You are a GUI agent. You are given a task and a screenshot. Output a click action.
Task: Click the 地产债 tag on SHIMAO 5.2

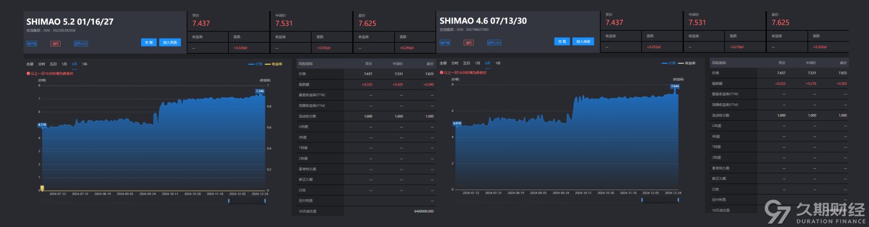point(31,42)
